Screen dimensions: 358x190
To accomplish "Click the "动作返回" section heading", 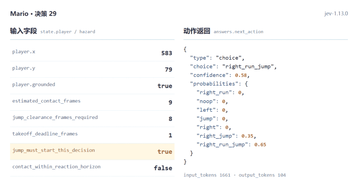I will coord(197,31).
